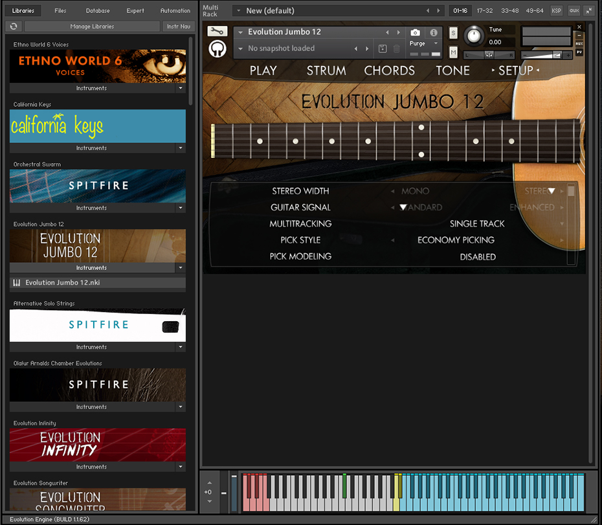Save the current snapshot with the disk icon
Image resolution: width=602 pixels, height=525 pixels.
coord(383,49)
